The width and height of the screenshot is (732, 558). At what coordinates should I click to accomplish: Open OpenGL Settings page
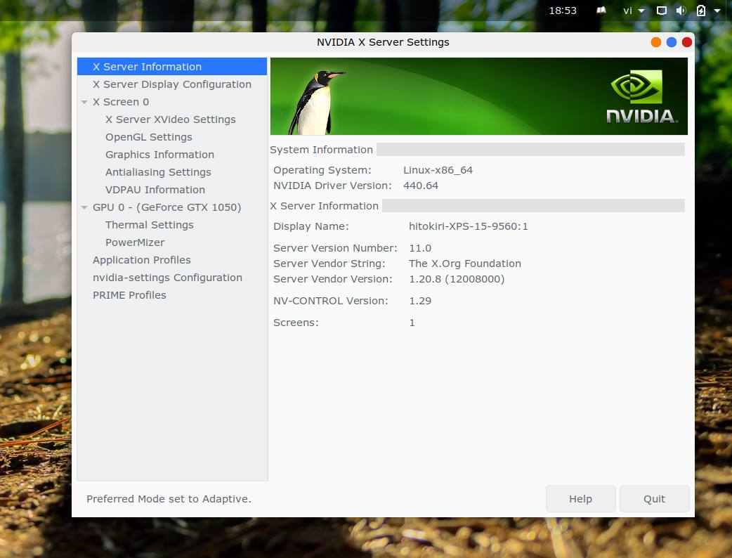click(x=148, y=137)
